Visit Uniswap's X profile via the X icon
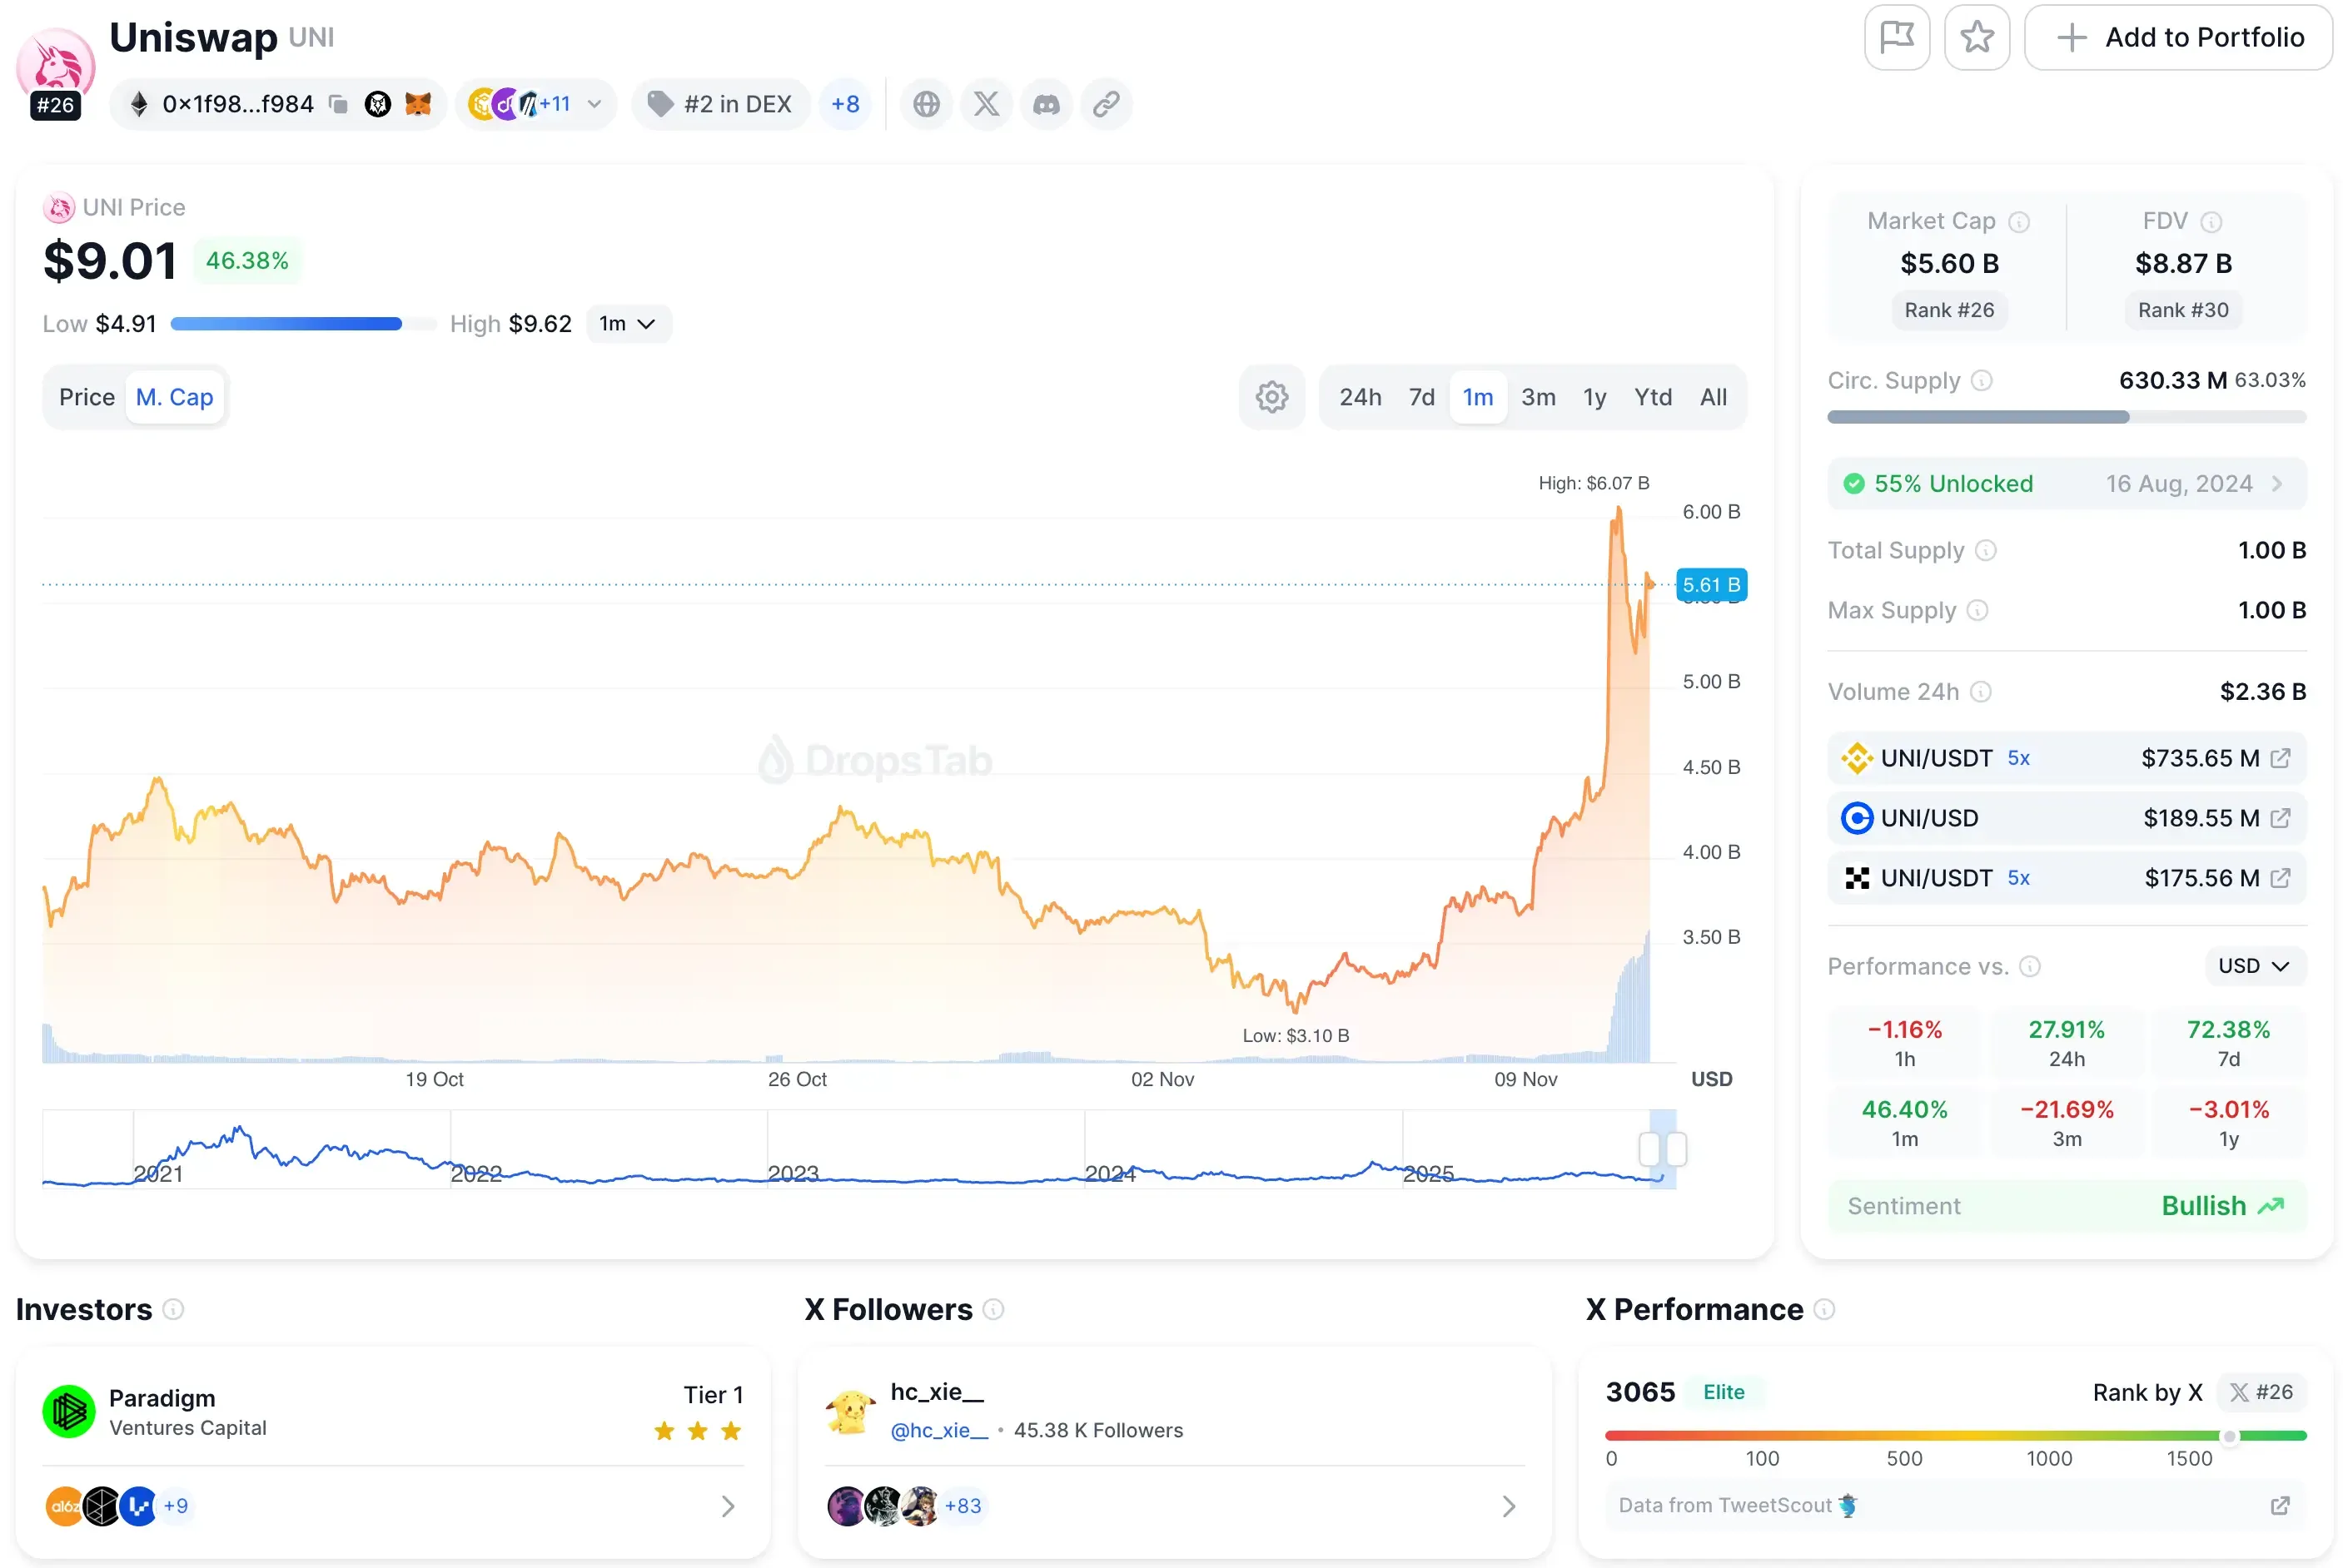2343x1568 pixels. (987, 104)
